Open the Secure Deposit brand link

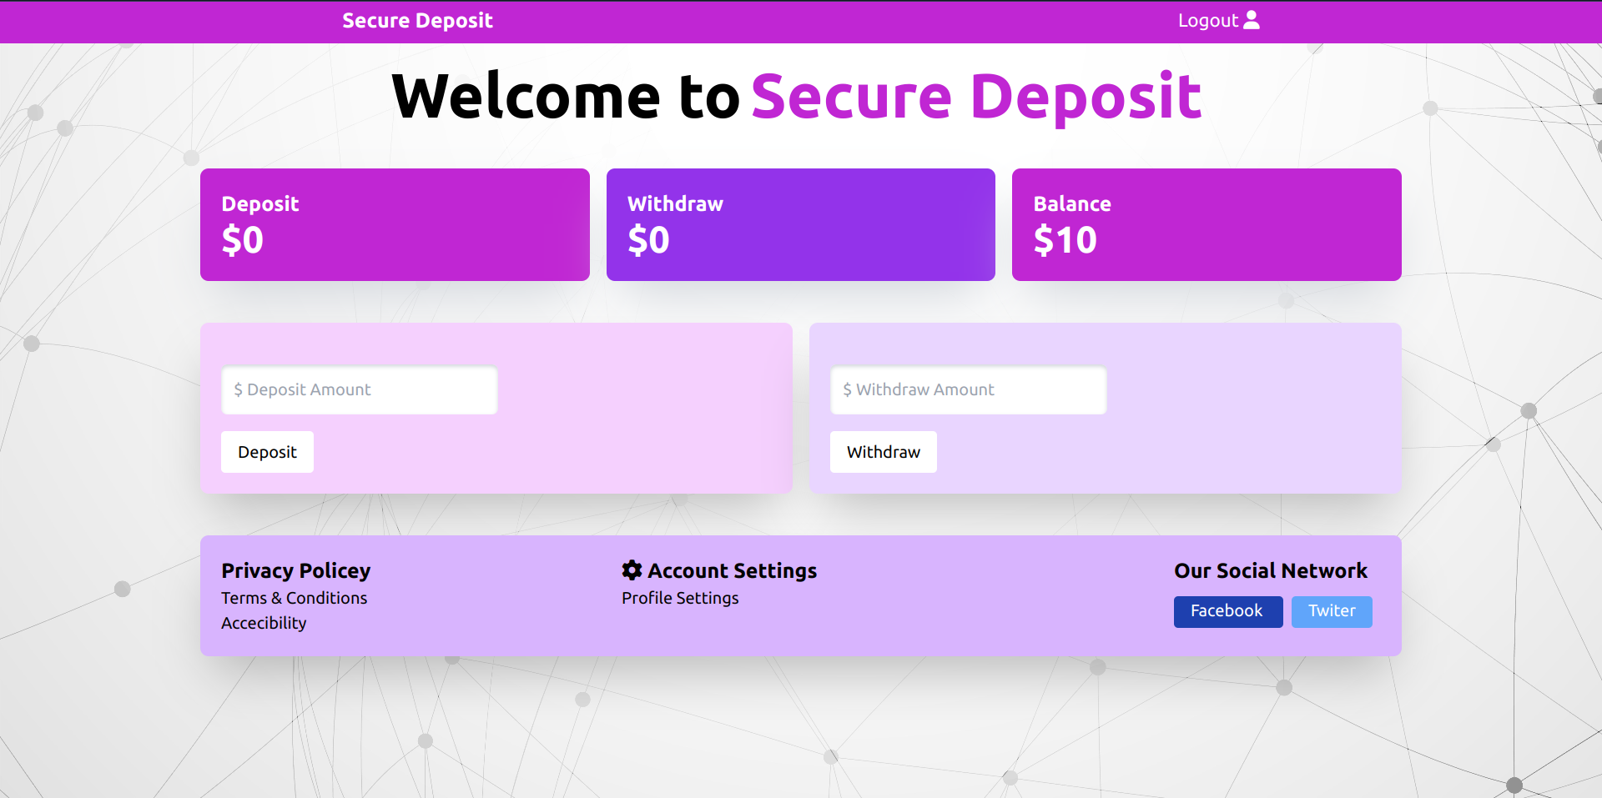click(417, 20)
